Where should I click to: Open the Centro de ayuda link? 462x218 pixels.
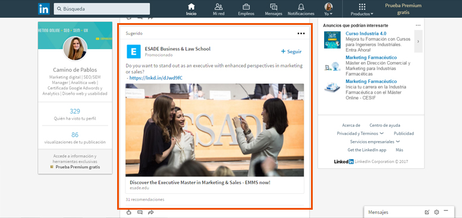pyautogui.click(x=385, y=125)
